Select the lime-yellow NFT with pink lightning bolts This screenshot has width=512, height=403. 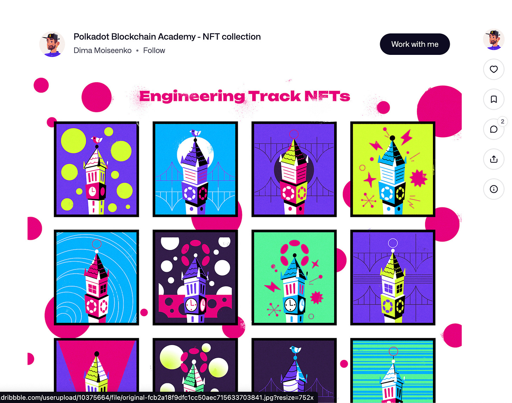pos(393,169)
